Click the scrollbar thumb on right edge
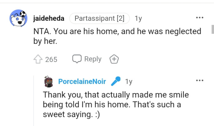Image resolution: width=214 pixels, height=126 pixels. tap(212, 30)
